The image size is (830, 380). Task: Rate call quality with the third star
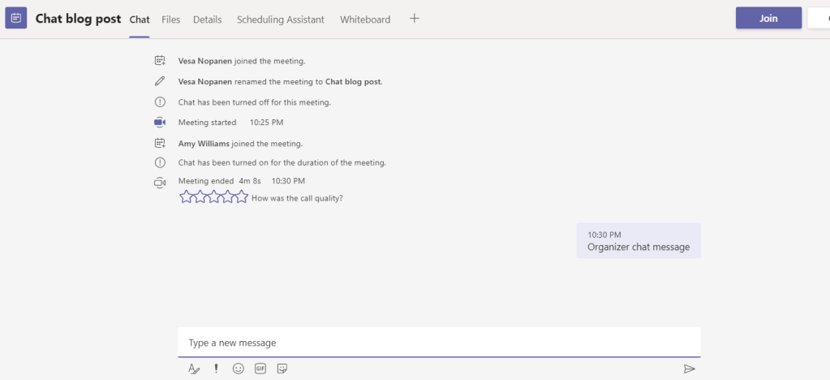pyautogui.click(x=214, y=196)
